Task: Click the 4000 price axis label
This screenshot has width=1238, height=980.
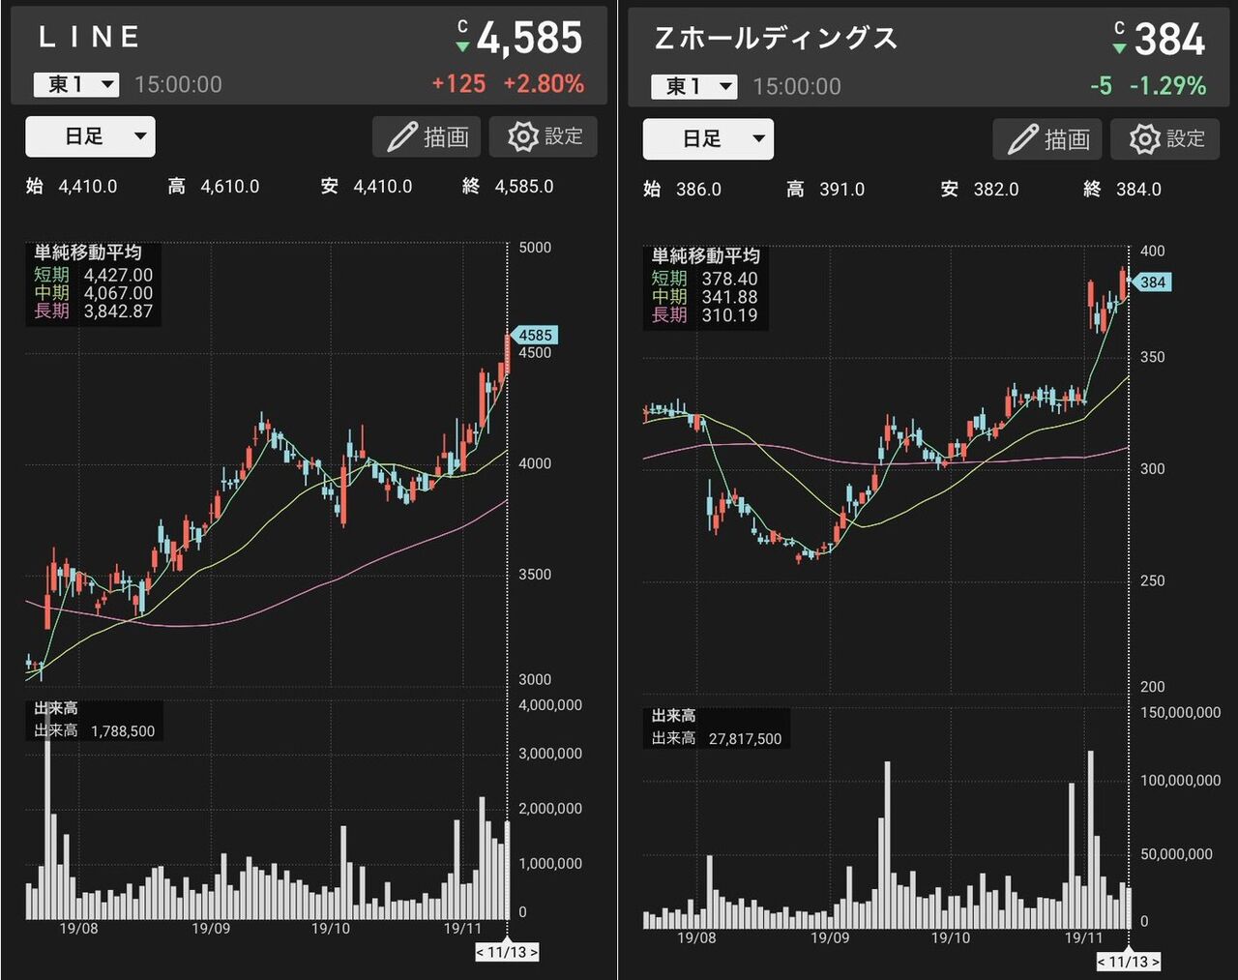Action: tap(535, 463)
